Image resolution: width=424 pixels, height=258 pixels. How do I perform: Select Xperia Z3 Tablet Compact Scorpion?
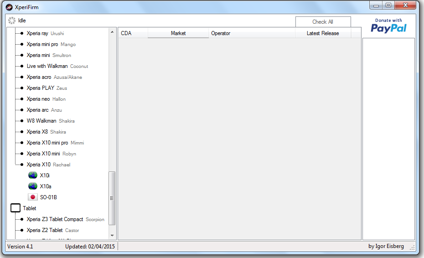(x=66, y=219)
